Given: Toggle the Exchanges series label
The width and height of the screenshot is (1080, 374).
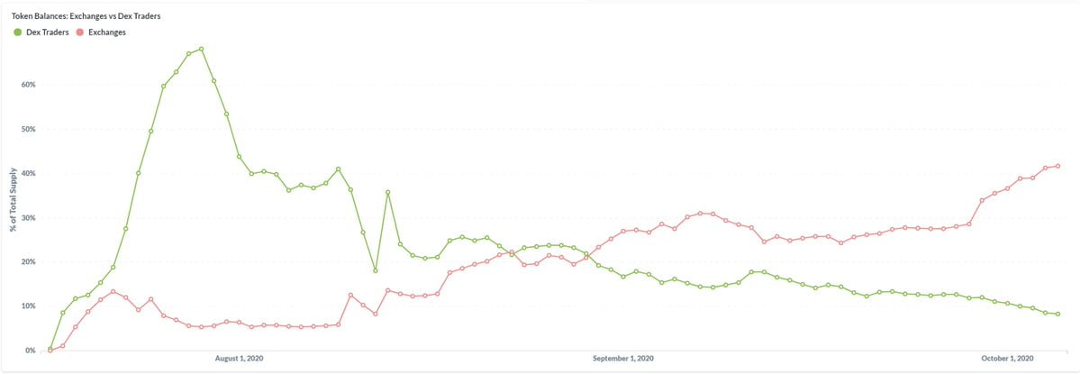Looking at the screenshot, I should (x=106, y=32).
